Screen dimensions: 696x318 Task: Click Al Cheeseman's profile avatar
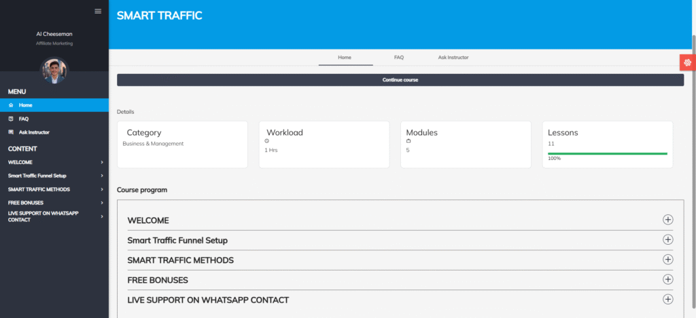pyautogui.click(x=54, y=71)
